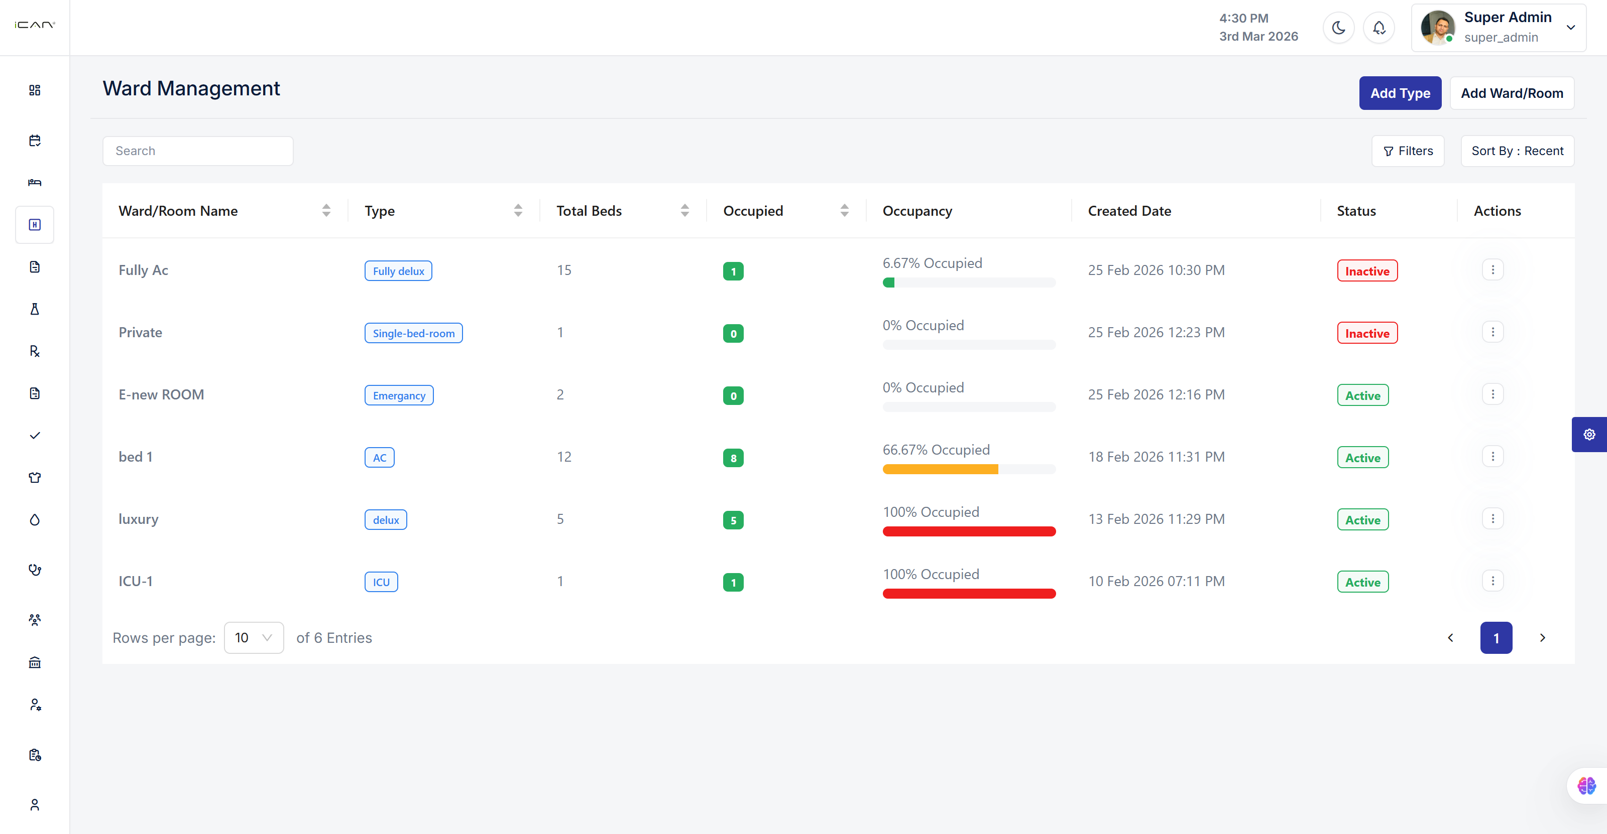Open the calendar appointments sidebar icon
The image size is (1607, 834).
point(34,140)
